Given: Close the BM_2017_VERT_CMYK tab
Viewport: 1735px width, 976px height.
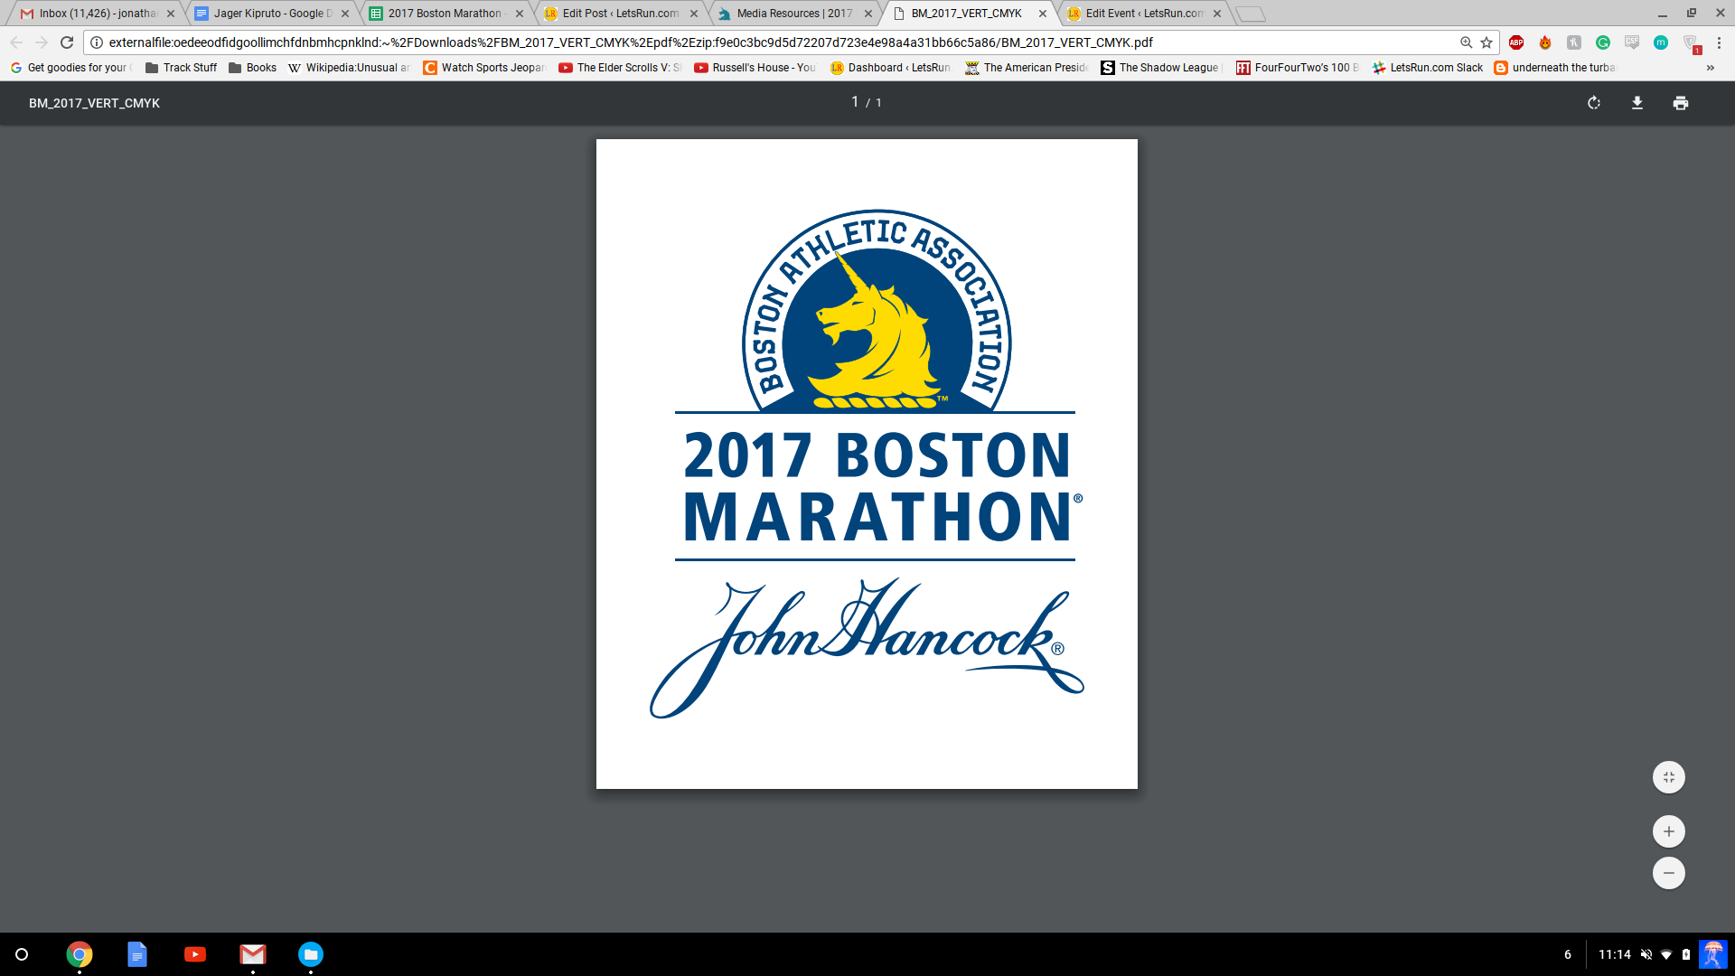Looking at the screenshot, I should [x=1043, y=14].
